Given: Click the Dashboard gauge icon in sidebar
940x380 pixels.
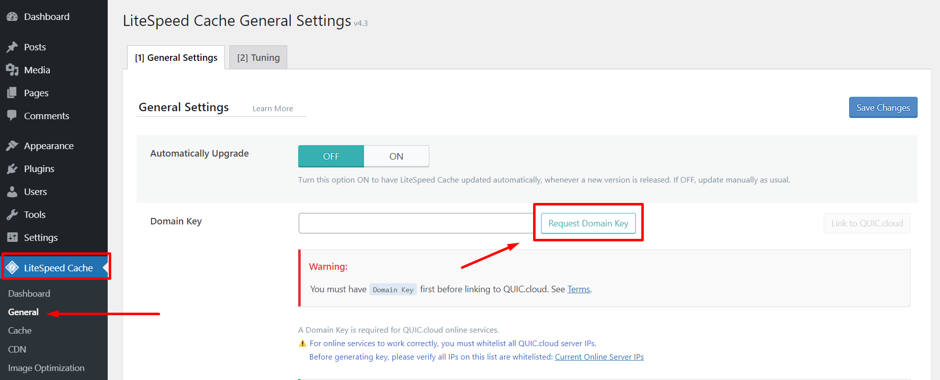Looking at the screenshot, I should click(x=12, y=16).
